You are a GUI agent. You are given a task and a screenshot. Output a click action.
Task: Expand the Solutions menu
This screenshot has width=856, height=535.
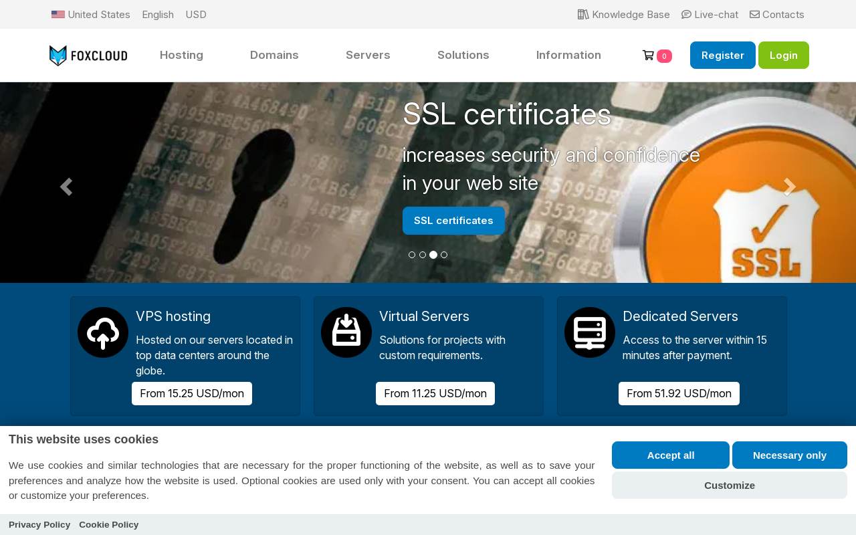coord(463,56)
